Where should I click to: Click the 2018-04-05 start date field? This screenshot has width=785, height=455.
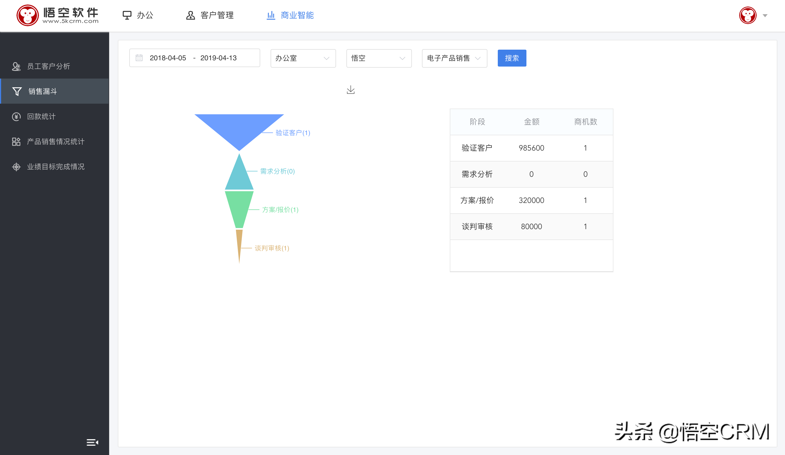point(167,58)
